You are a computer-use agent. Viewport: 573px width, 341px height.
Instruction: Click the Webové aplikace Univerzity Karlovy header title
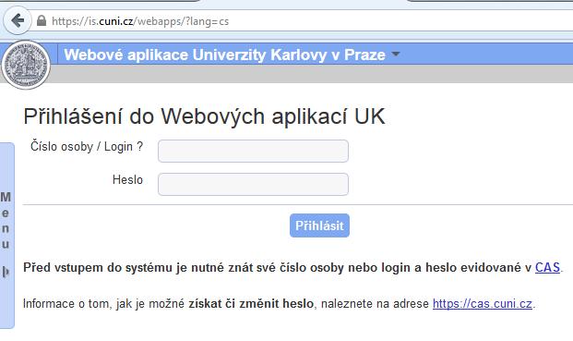225,55
